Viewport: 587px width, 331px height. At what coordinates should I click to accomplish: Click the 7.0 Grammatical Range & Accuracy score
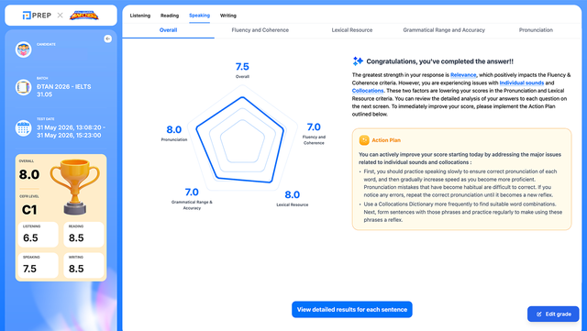[x=192, y=192]
